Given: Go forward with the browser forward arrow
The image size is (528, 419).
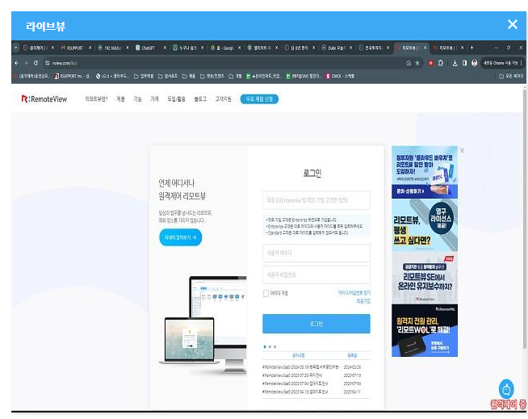Looking at the screenshot, I should [26, 63].
